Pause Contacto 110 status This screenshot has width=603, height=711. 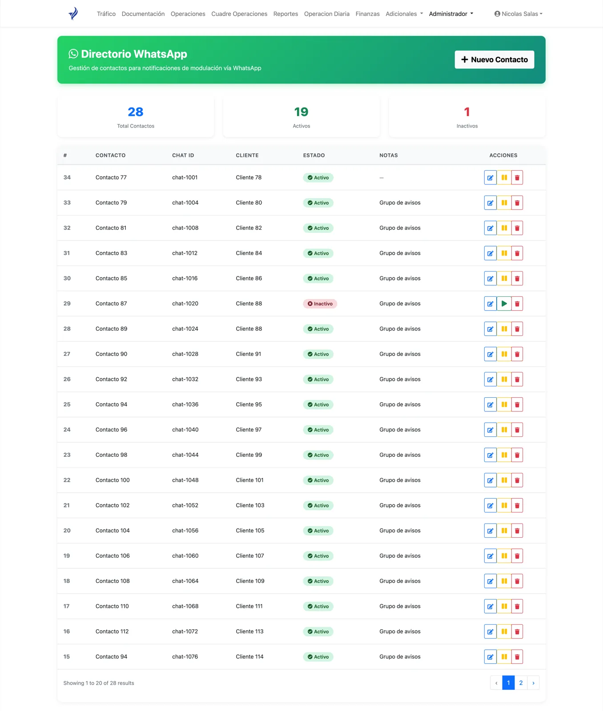(x=504, y=606)
